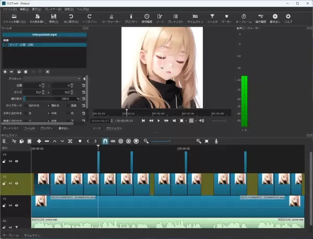The image size is (313, 239).
Task: Click the overwrite down-arrow icon in timeline toolbar
Action: [62, 141]
